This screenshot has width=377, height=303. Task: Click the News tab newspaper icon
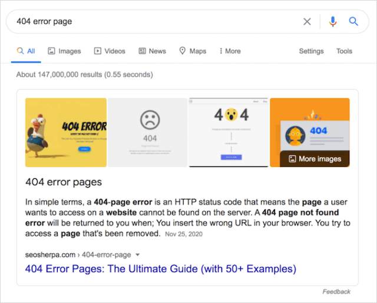point(142,51)
